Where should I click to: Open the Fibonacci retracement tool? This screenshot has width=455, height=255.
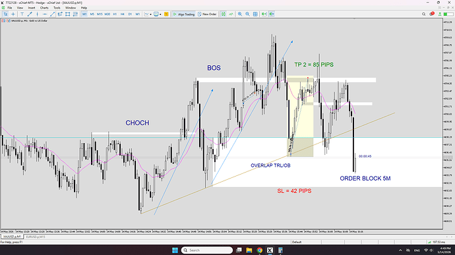(75, 14)
